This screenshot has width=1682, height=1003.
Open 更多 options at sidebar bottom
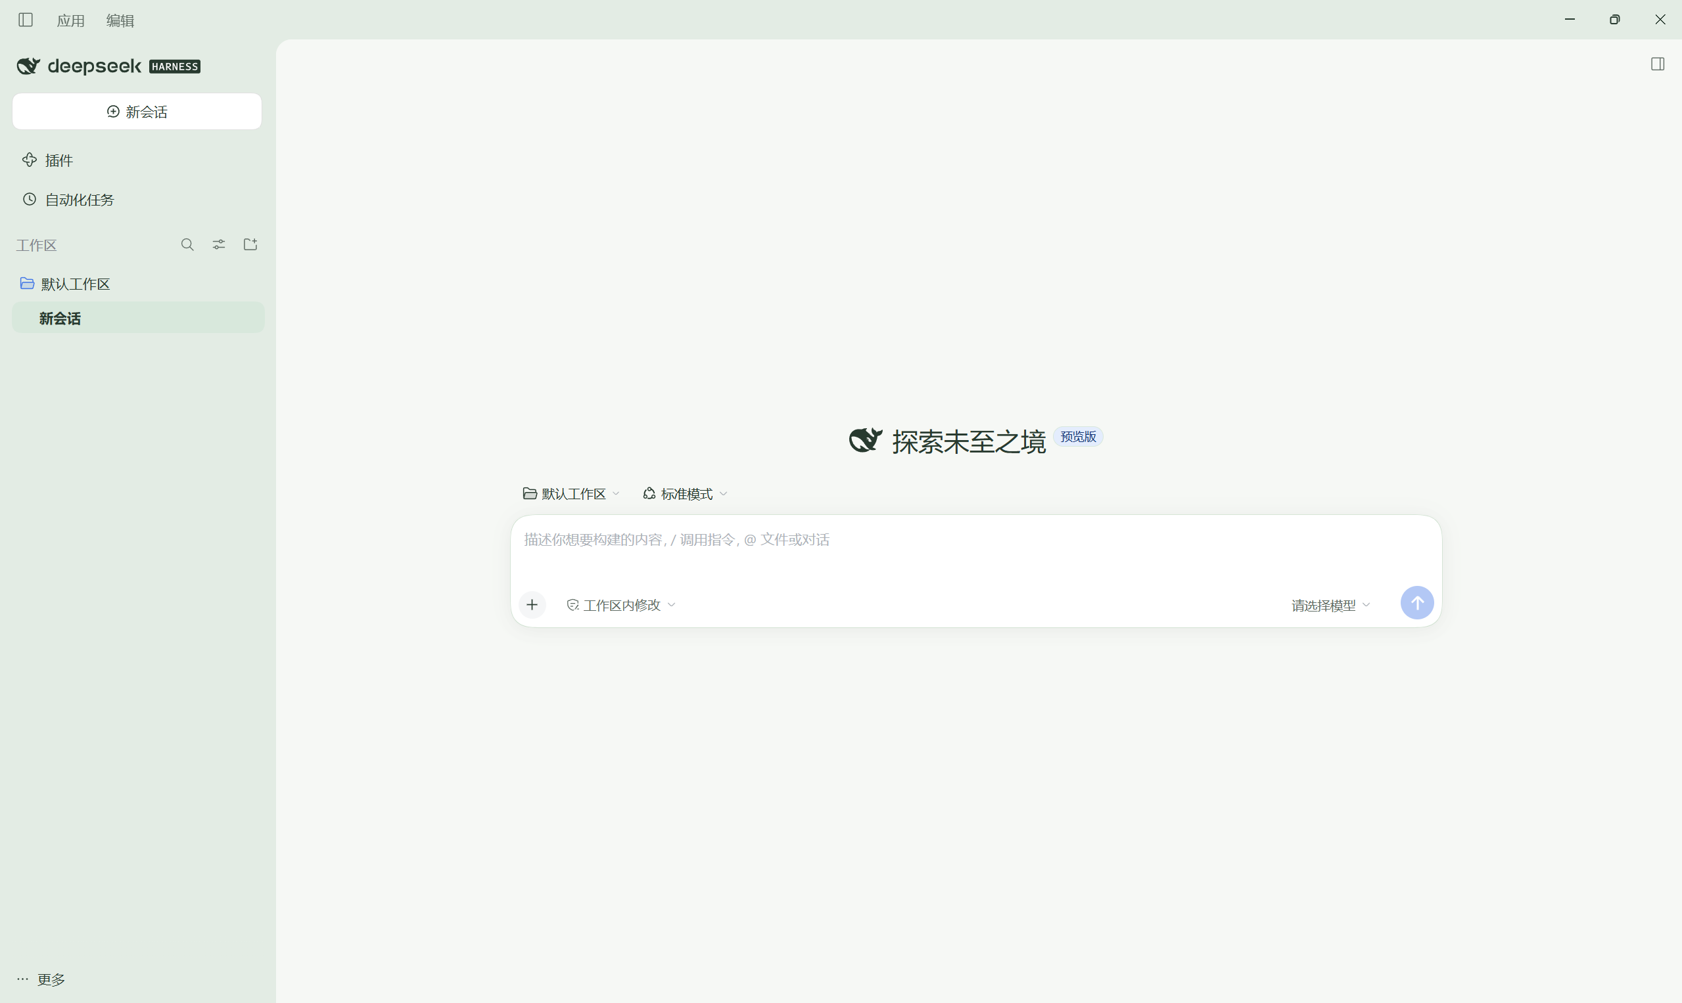click(x=41, y=979)
